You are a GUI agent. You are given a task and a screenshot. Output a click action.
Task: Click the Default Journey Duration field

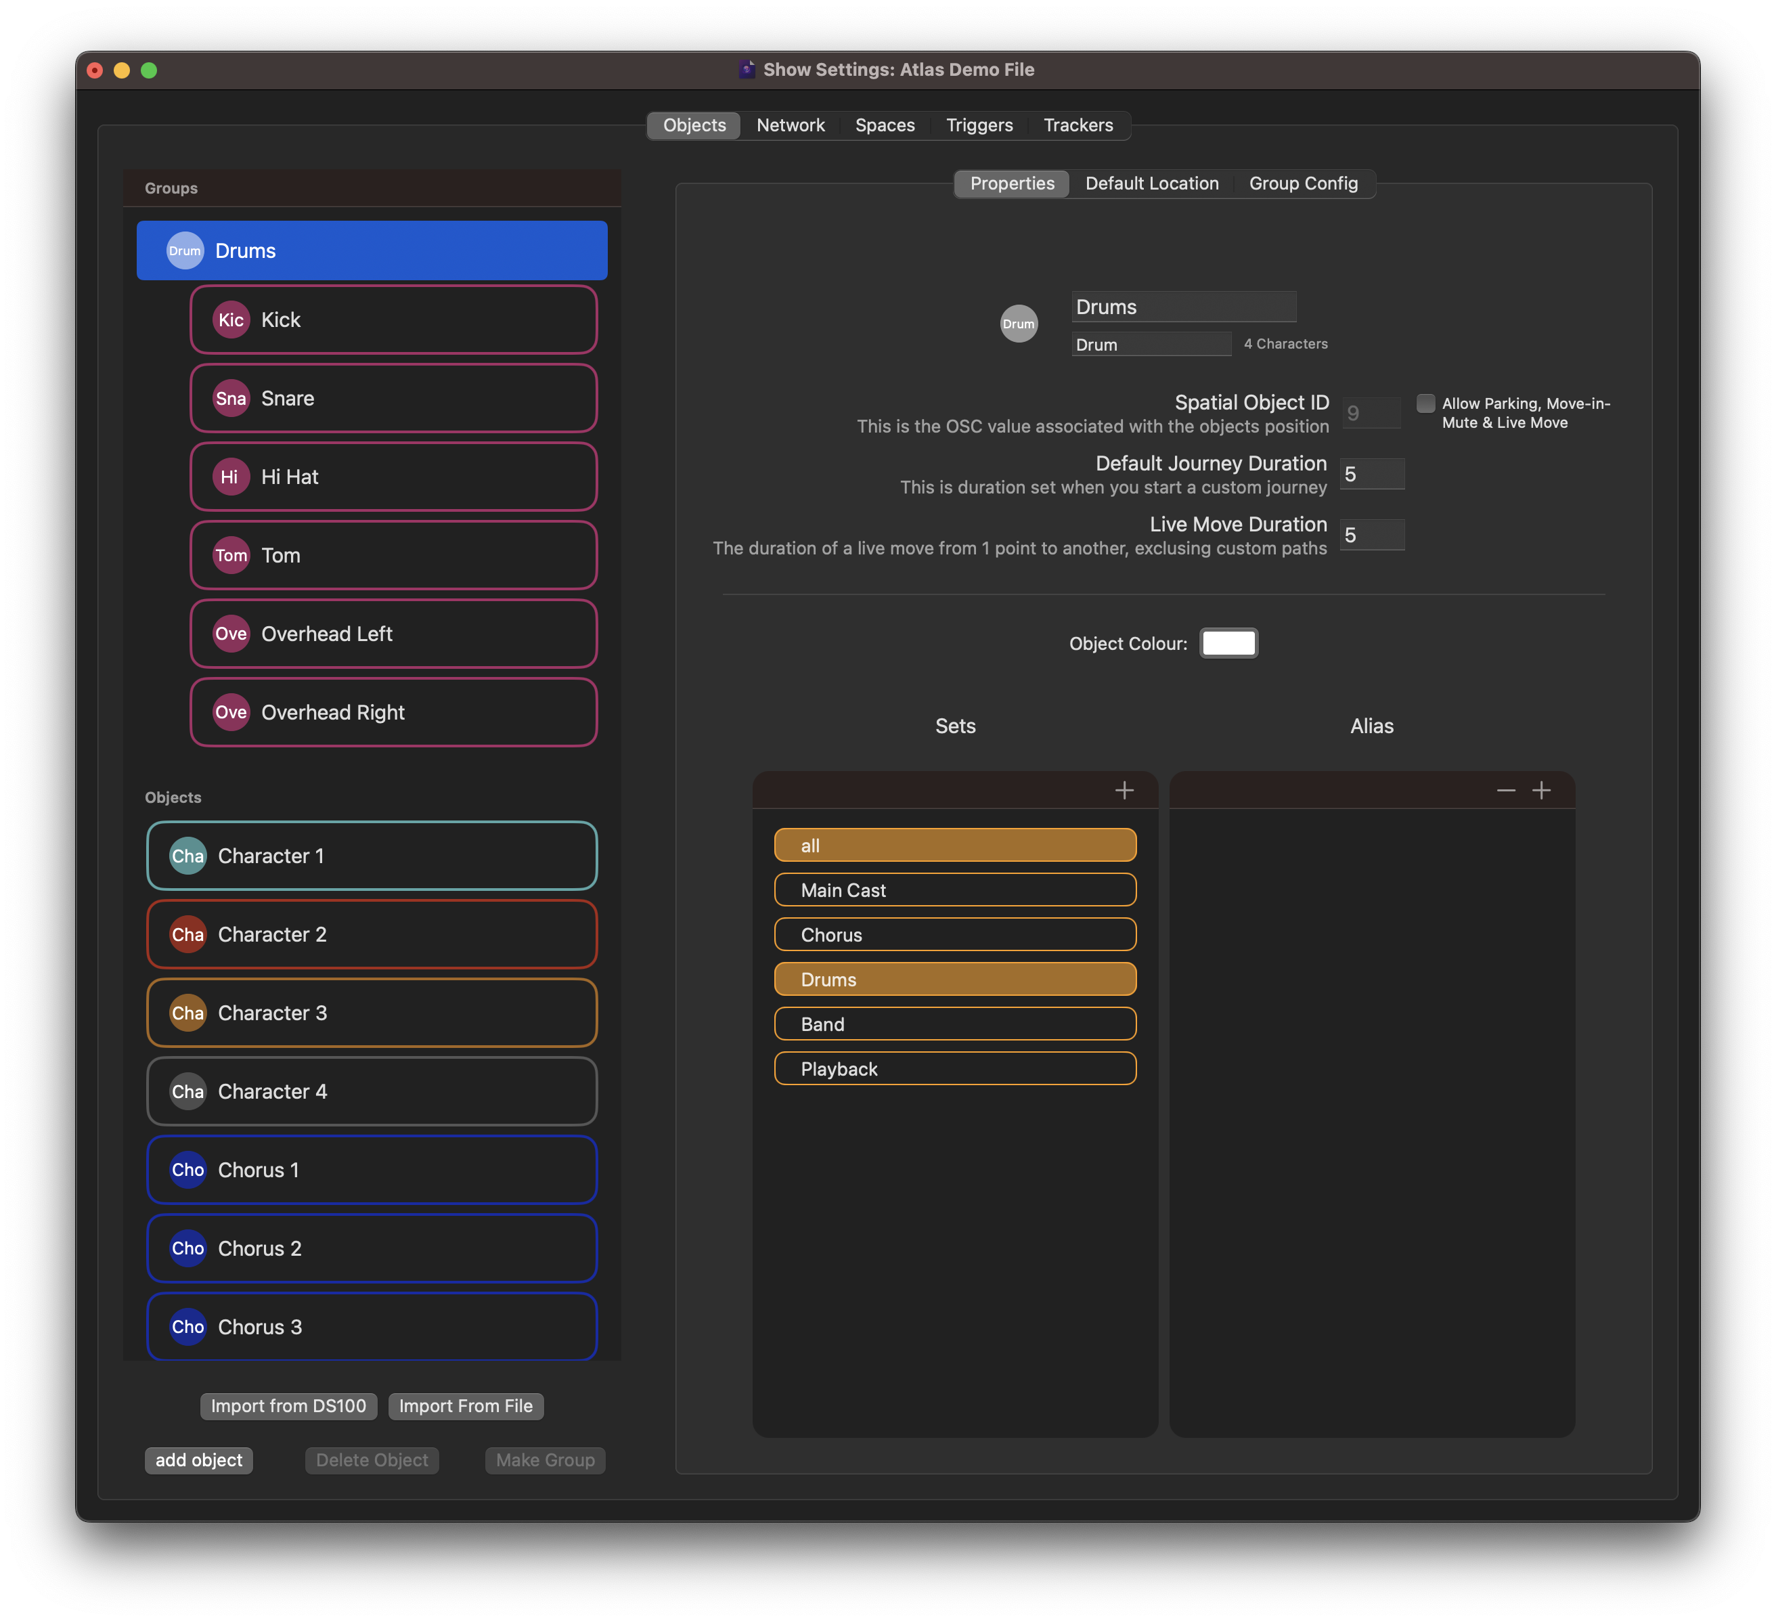[x=1372, y=474]
